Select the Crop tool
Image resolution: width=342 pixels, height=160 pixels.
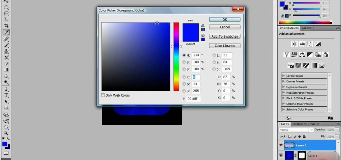[x=6, y=26]
